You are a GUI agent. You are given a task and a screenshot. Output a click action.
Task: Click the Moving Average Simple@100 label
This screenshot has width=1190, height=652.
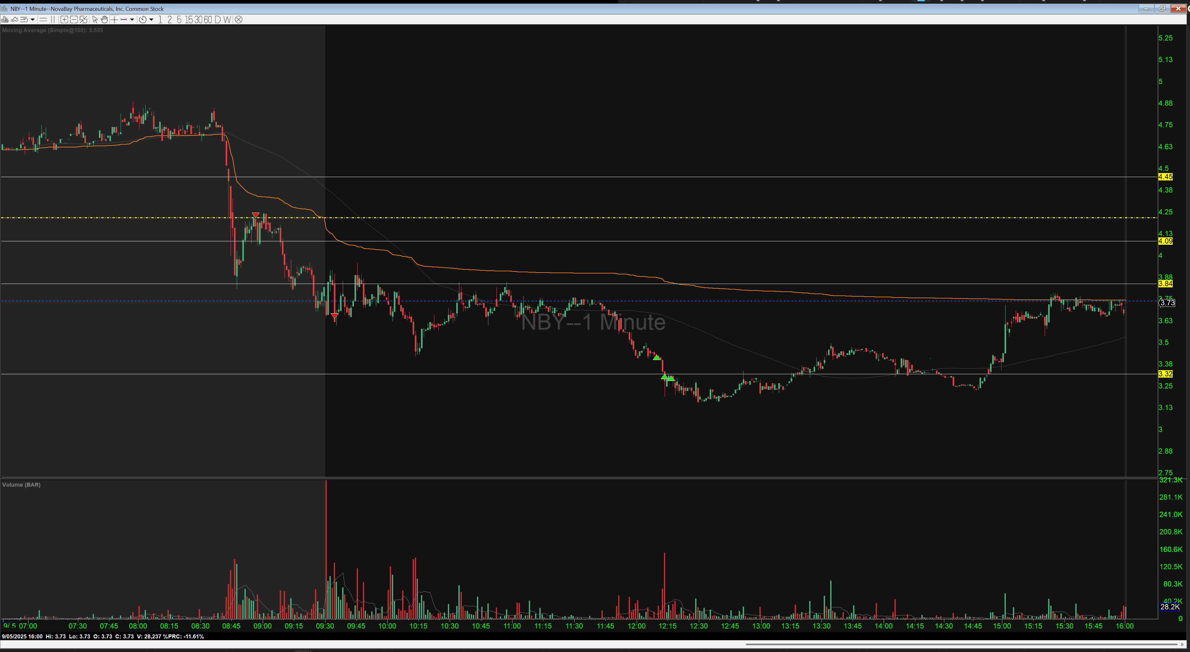click(53, 30)
